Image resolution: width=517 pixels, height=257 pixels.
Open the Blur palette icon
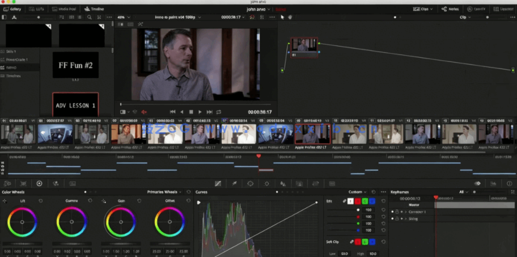(283, 183)
